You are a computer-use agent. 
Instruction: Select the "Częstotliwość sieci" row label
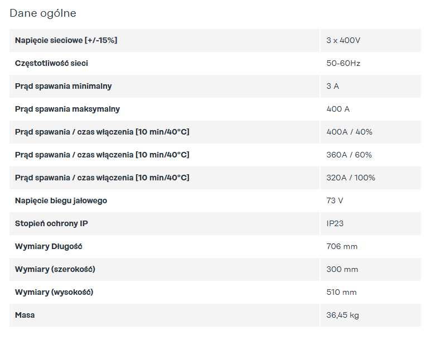click(51, 63)
